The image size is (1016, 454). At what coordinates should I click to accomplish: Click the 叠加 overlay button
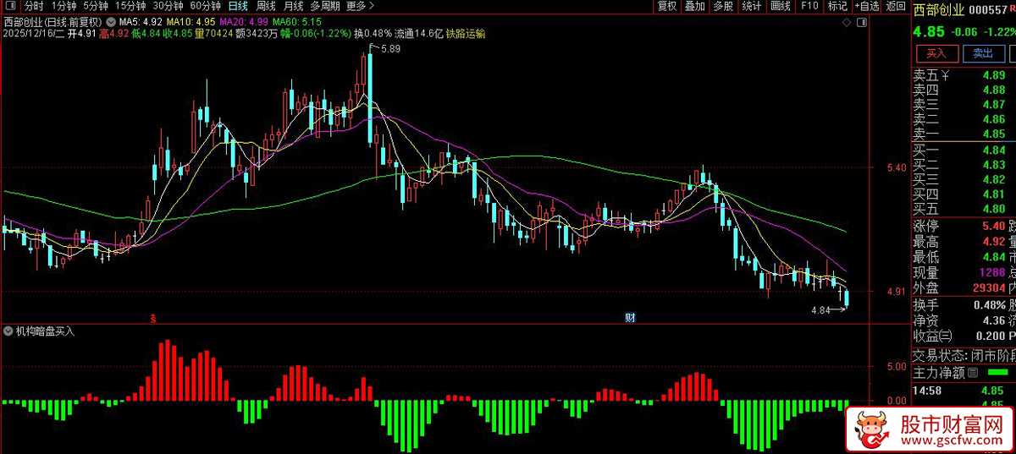click(695, 6)
